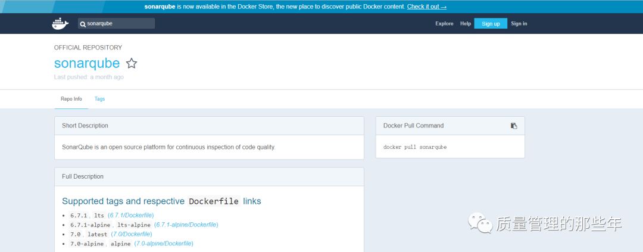Click the Docker Pull Command header text

[413, 126]
